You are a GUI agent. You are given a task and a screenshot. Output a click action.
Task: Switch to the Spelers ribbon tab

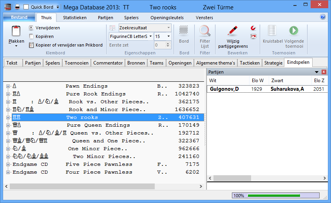point(131,18)
